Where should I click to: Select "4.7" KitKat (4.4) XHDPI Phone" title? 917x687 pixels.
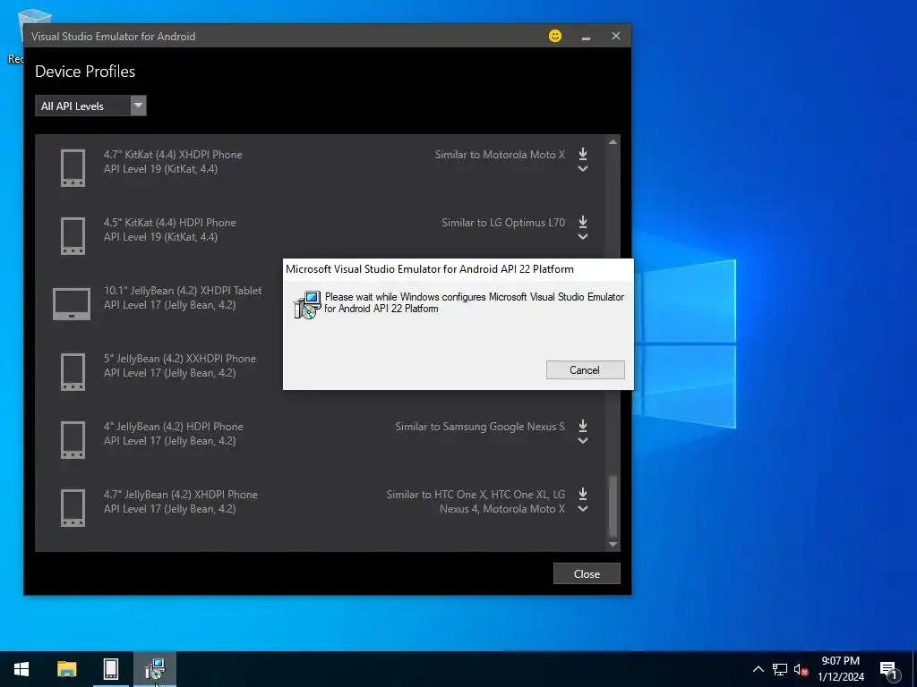pos(173,154)
